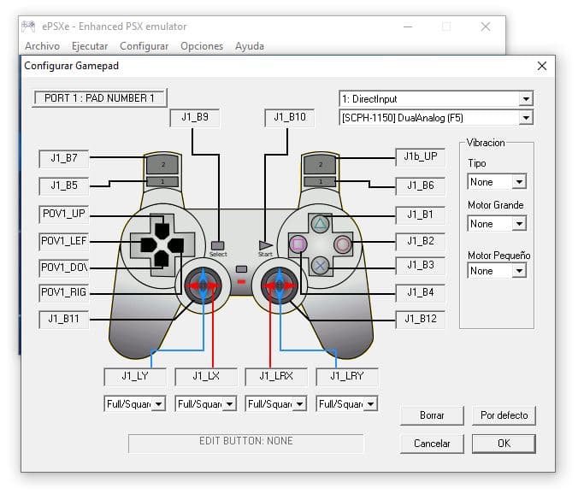
Task: Click the Cross button on gamepad
Action: [320, 265]
